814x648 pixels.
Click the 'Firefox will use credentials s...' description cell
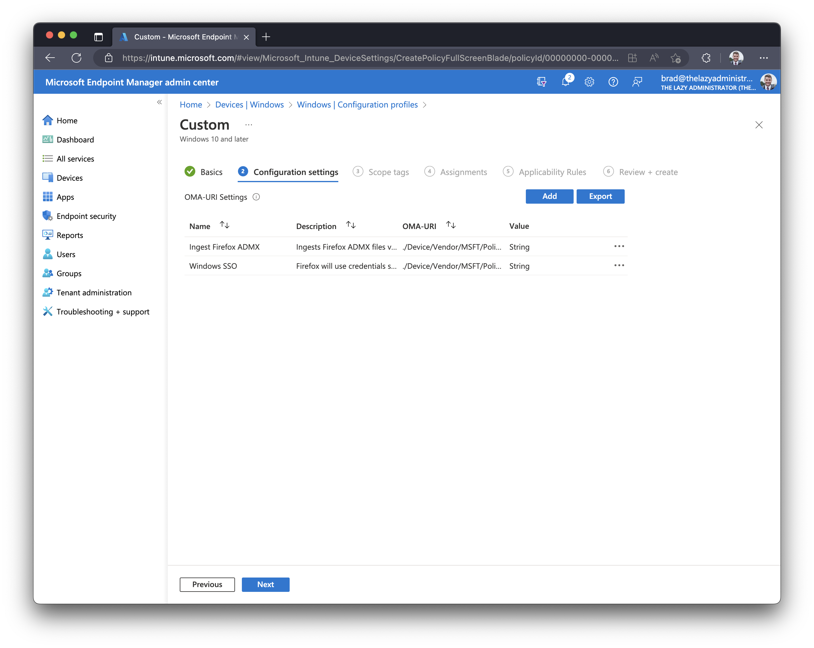[346, 266]
